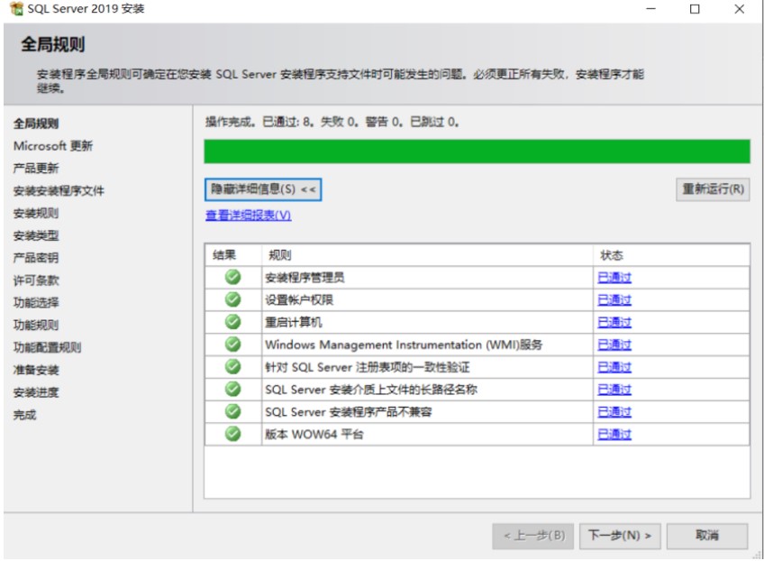Open 查看详细报表(V) link

[x=249, y=216]
